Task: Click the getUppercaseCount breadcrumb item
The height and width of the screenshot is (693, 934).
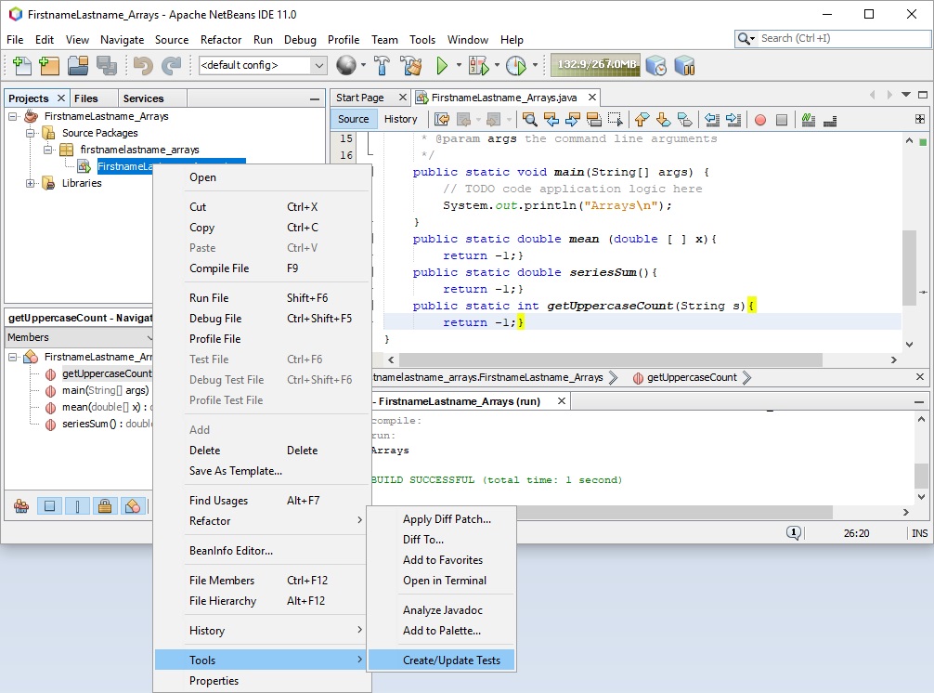Action: coord(692,377)
